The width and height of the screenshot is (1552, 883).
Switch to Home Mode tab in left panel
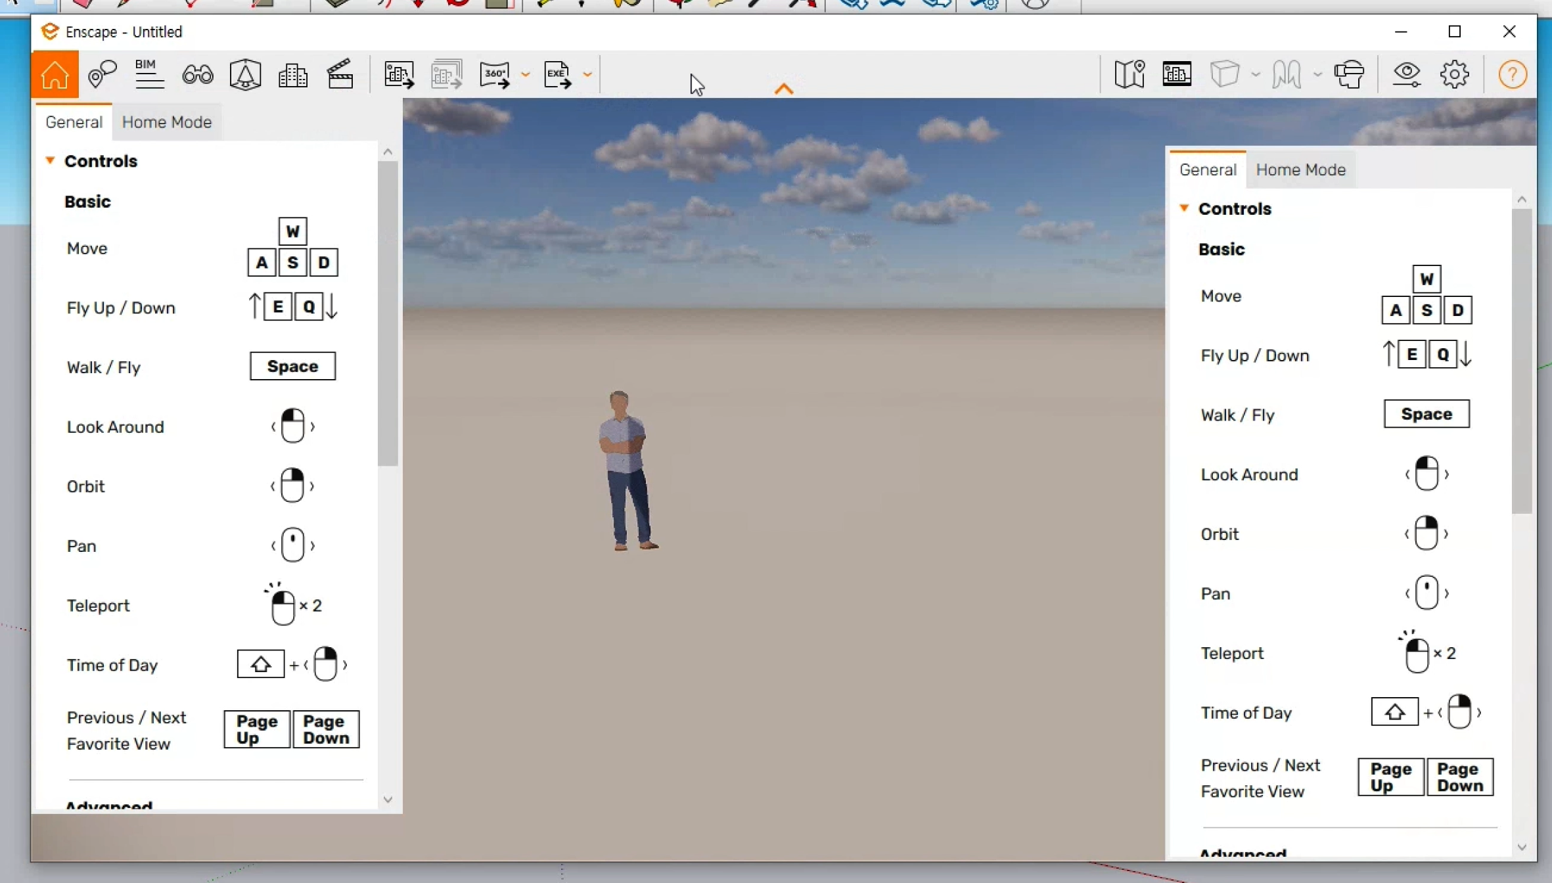click(x=166, y=122)
